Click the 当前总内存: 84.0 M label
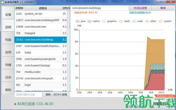 pyautogui.click(x=86, y=13)
